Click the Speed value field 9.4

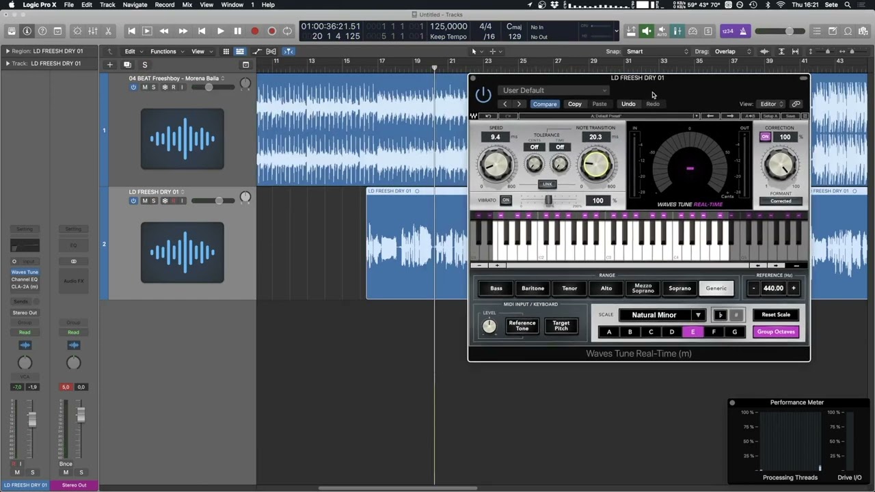tap(495, 137)
